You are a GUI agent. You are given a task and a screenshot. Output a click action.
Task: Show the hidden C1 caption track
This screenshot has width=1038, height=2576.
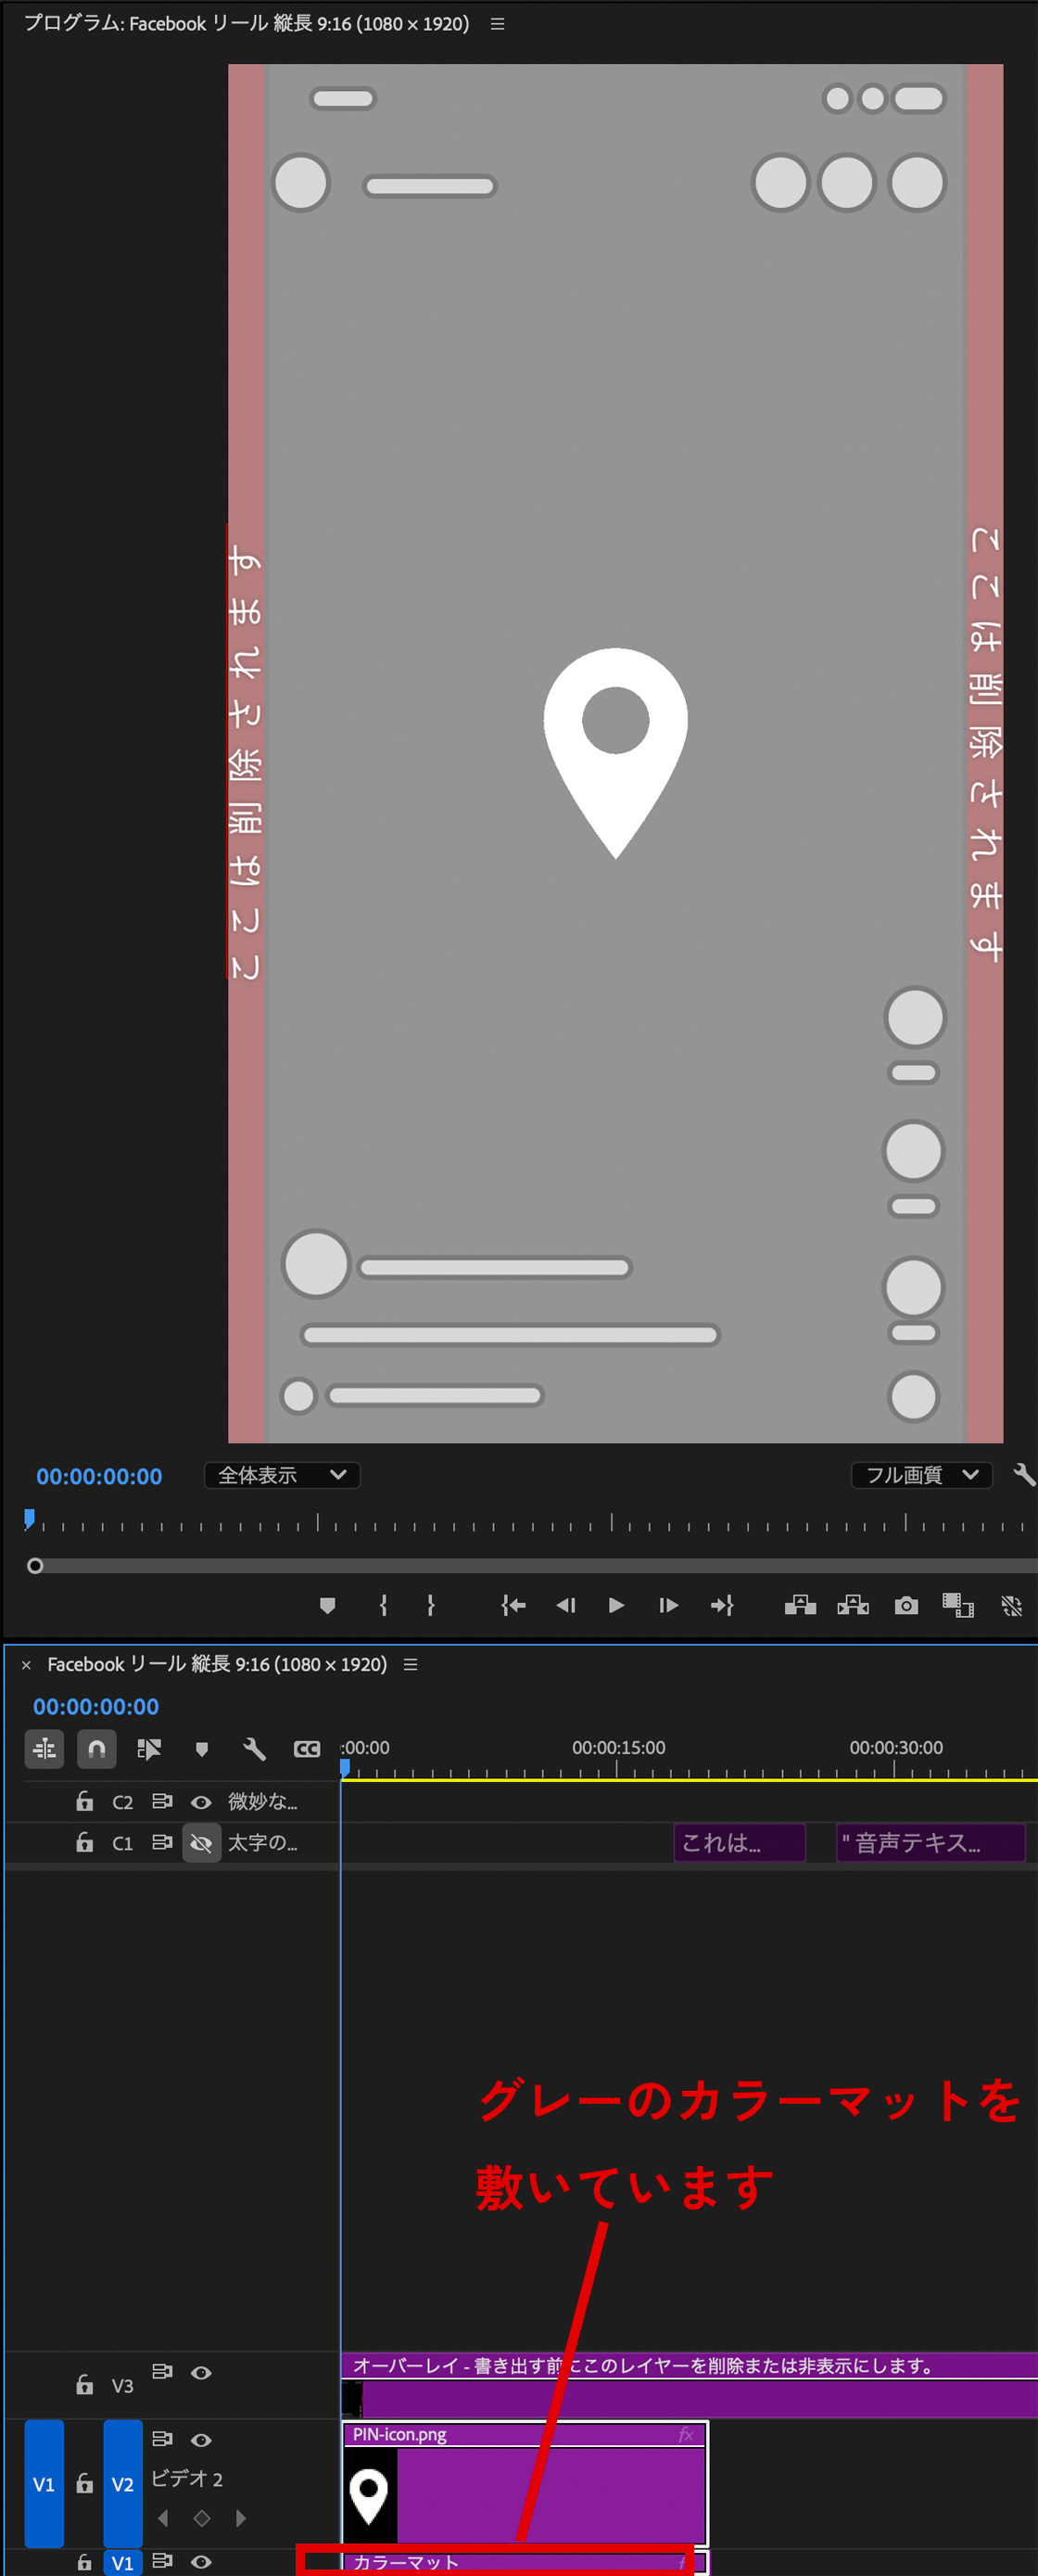[x=201, y=1843]
